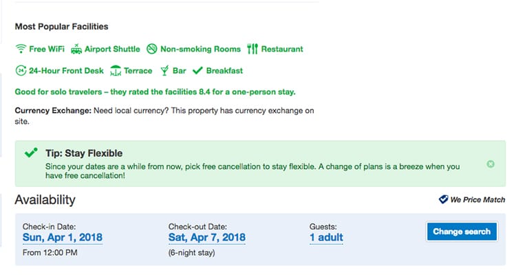Viewport: 516px width, 277px height.
Task: Click the solo travelers rating message
Action: tap(155, 91)
